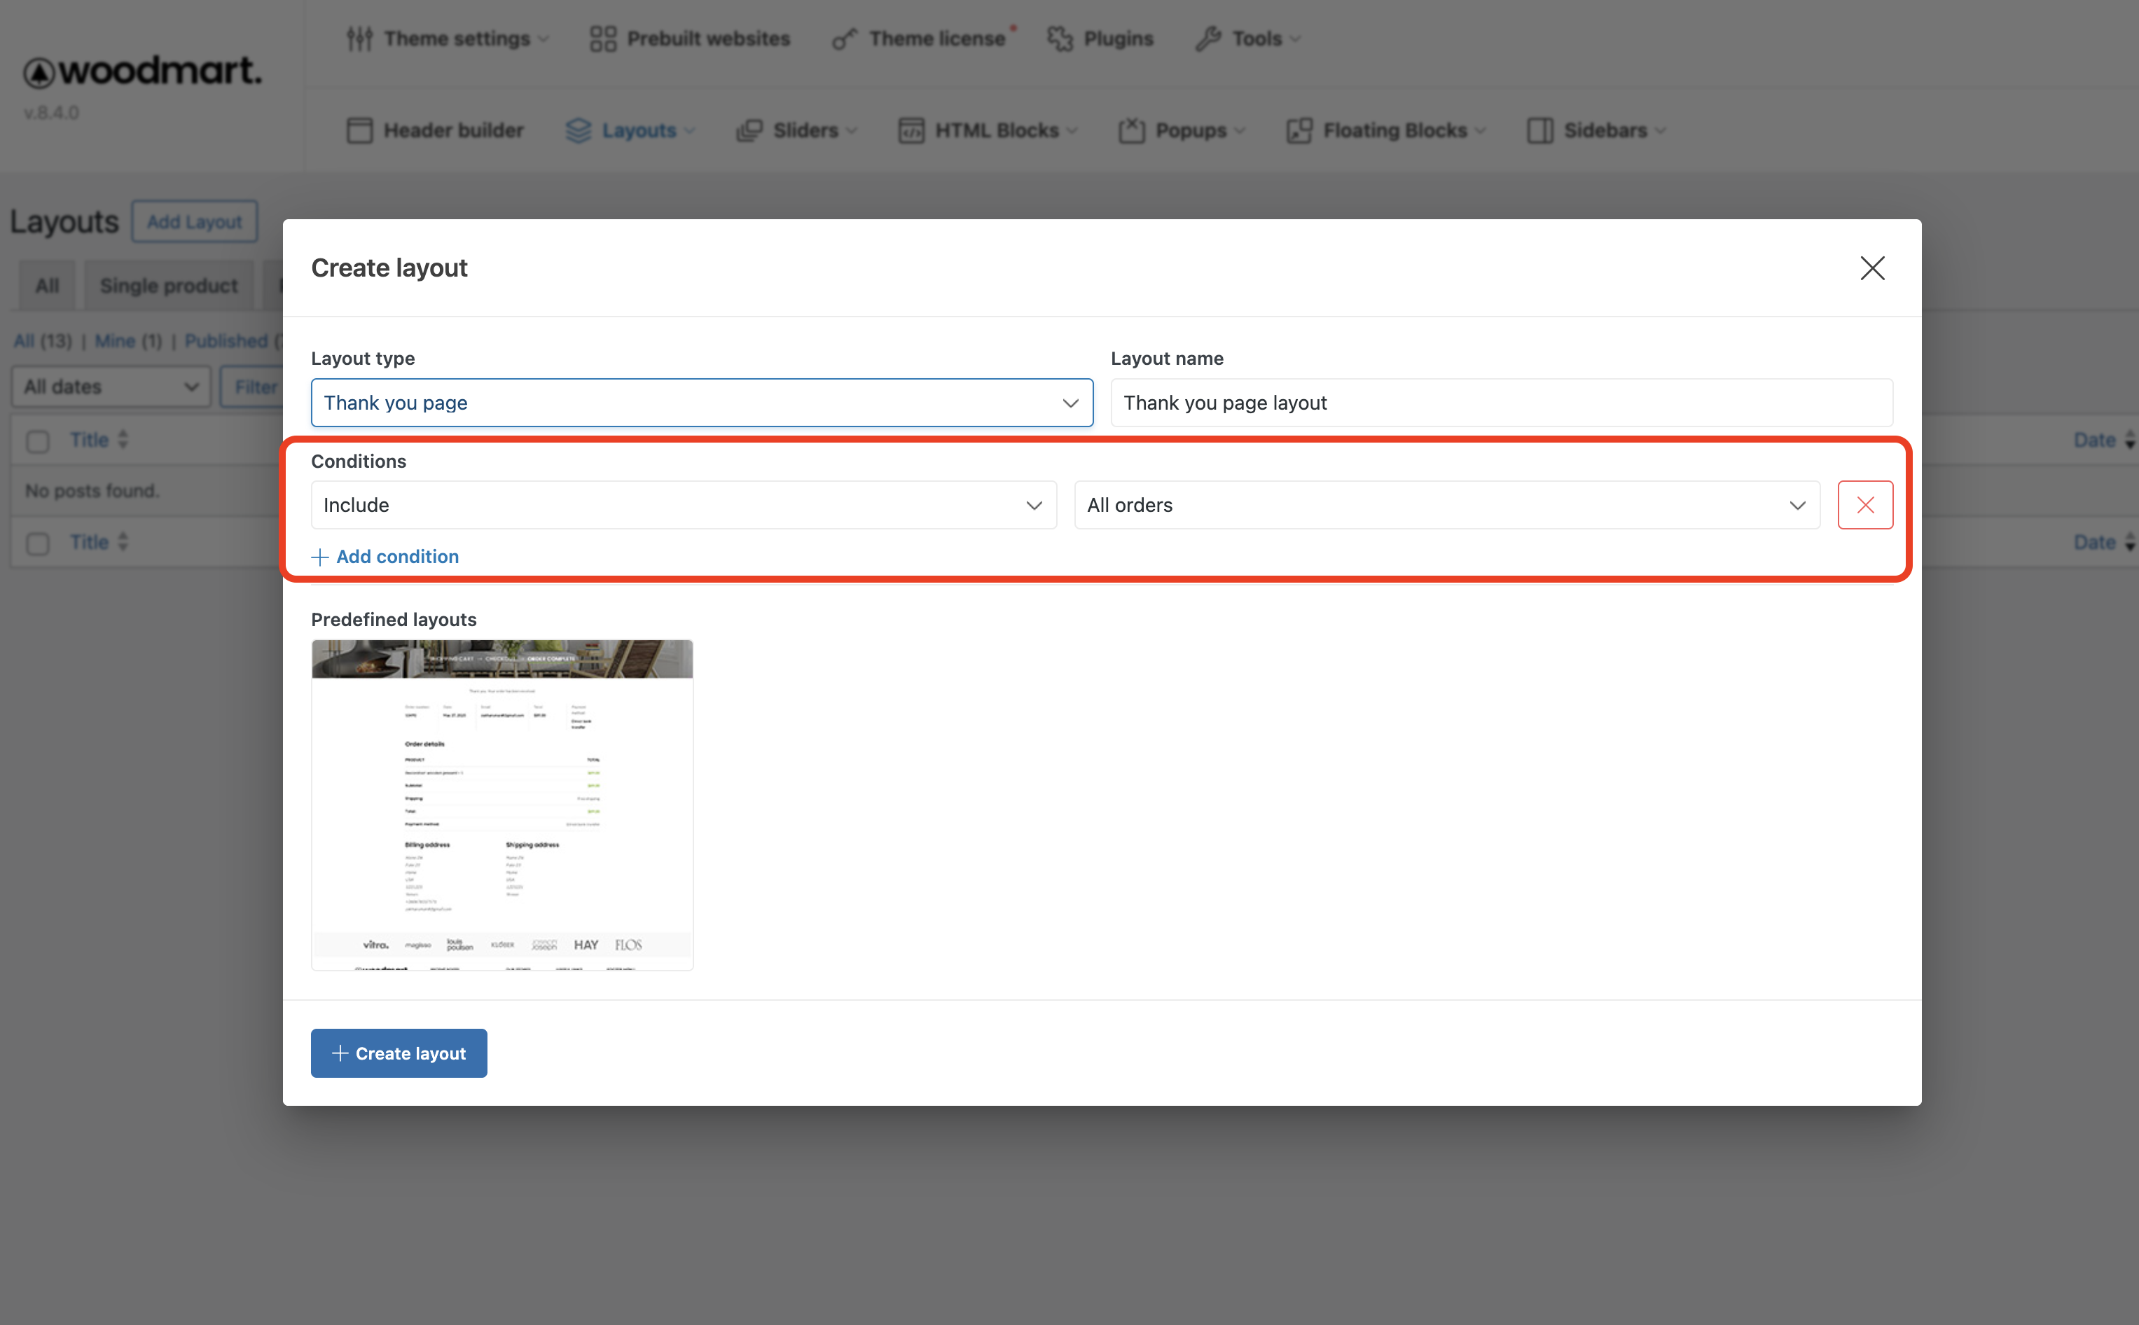
Task: Remove the condition with the red X
Action: 1864,505
